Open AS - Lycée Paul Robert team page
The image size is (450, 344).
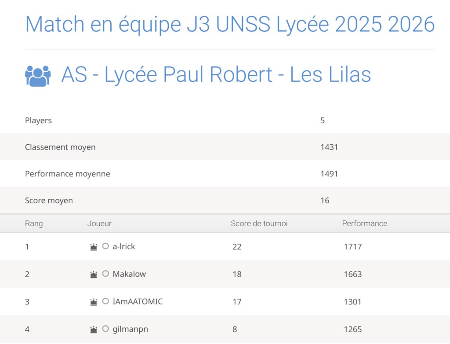tap(216, 75)
